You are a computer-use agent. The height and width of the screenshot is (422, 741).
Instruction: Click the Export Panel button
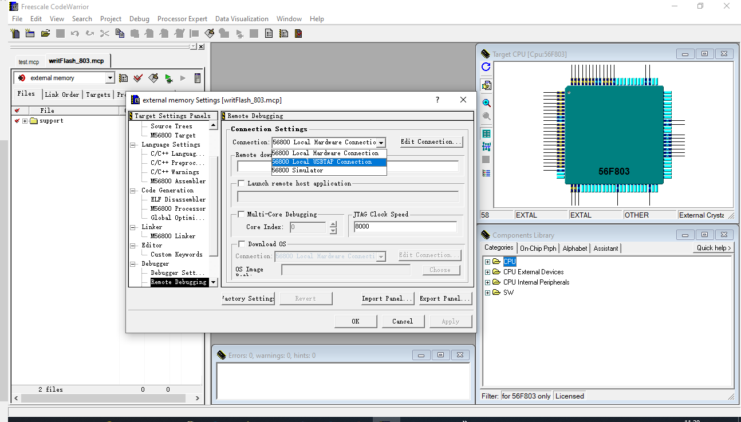tap(445, 298)
